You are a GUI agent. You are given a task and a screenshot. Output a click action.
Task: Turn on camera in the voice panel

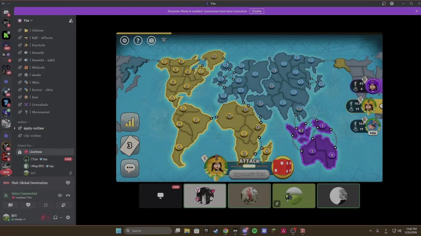point(11,205)
